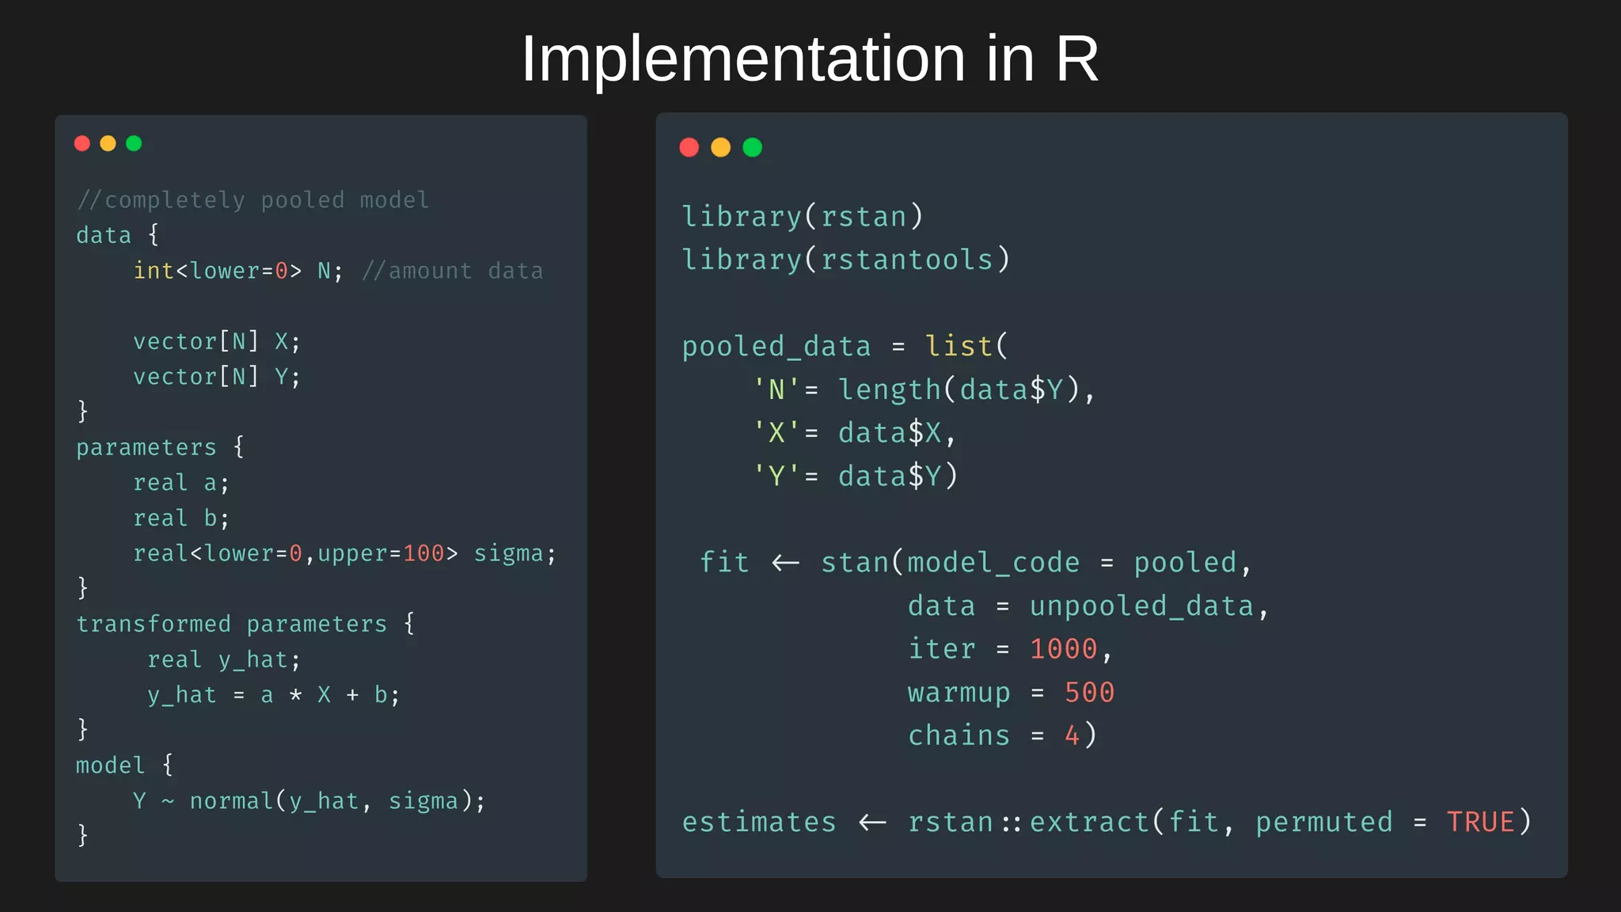This screenshot has width=1621, height=912.
Task: Click the line 'iter = 1000,'
Action: click(1011, 649)
